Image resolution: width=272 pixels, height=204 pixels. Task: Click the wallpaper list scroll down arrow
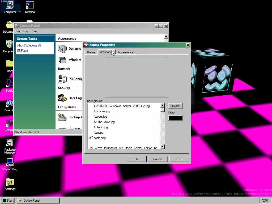162,147
